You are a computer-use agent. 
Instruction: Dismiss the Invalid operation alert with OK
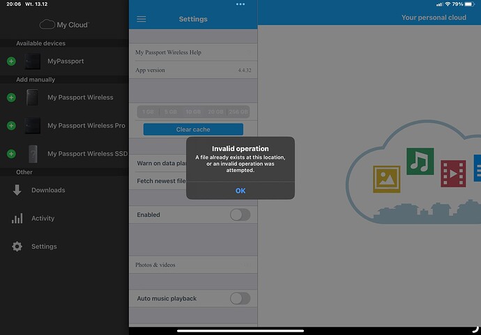tap(240, 191)
